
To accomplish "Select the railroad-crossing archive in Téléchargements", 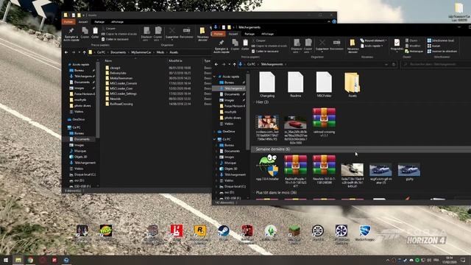I will (x=324, y=123).
